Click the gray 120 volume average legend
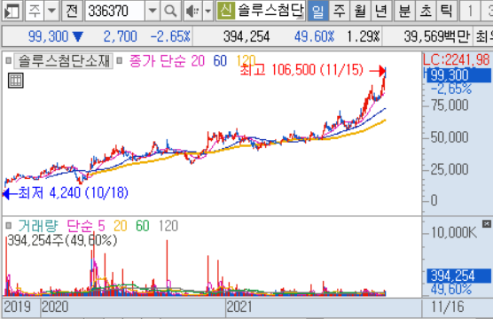This screenshot has width=493, height=319. 168,226
